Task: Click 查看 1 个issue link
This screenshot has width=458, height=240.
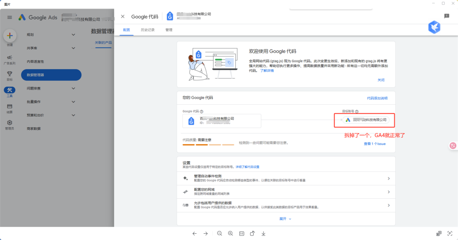Action: click(374, 144)
